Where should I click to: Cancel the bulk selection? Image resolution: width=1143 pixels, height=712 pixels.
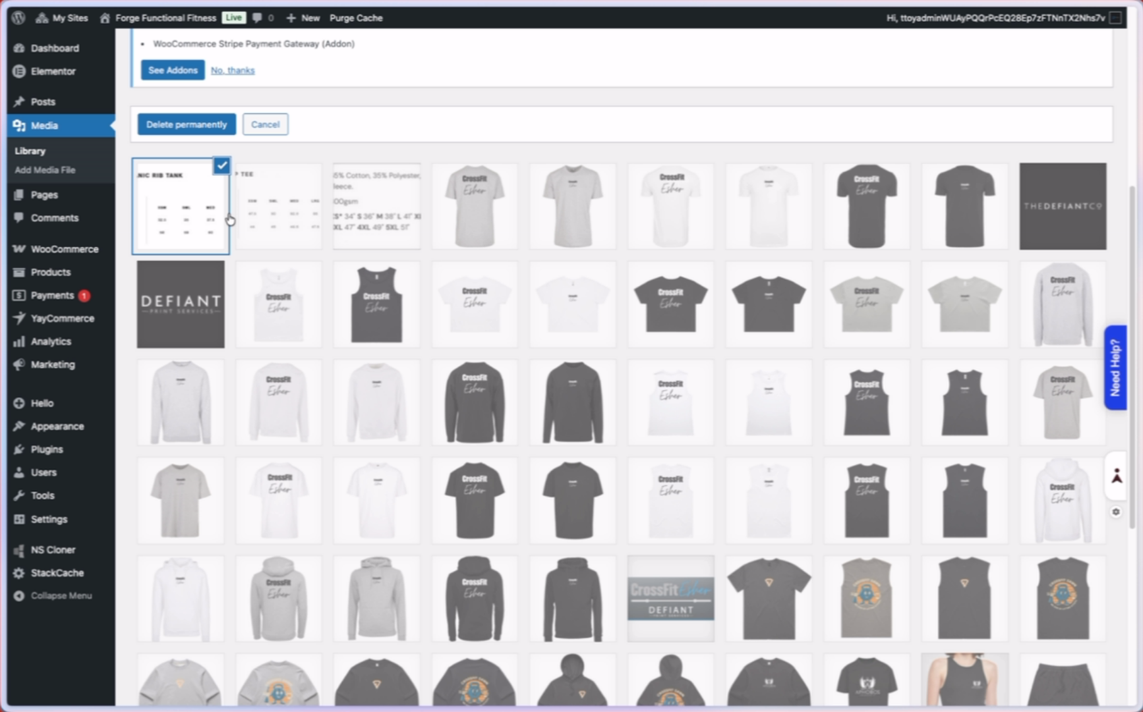tap(265, 124)
